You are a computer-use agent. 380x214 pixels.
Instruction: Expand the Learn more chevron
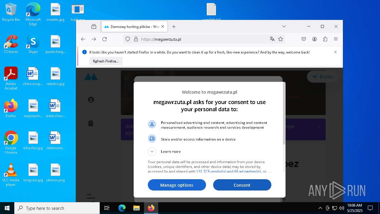[x=152, y=152]
